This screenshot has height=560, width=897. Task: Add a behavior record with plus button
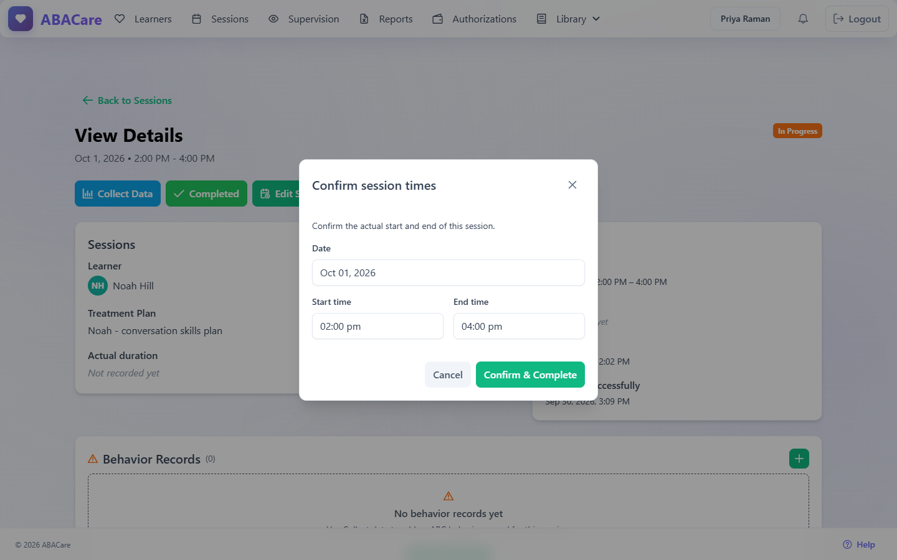tap(799, 459)
